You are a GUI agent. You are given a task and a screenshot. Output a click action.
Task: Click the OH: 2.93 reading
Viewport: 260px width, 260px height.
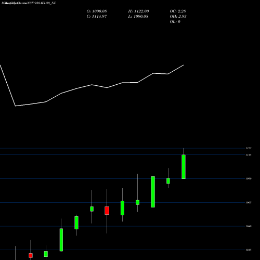coord(178,17)
